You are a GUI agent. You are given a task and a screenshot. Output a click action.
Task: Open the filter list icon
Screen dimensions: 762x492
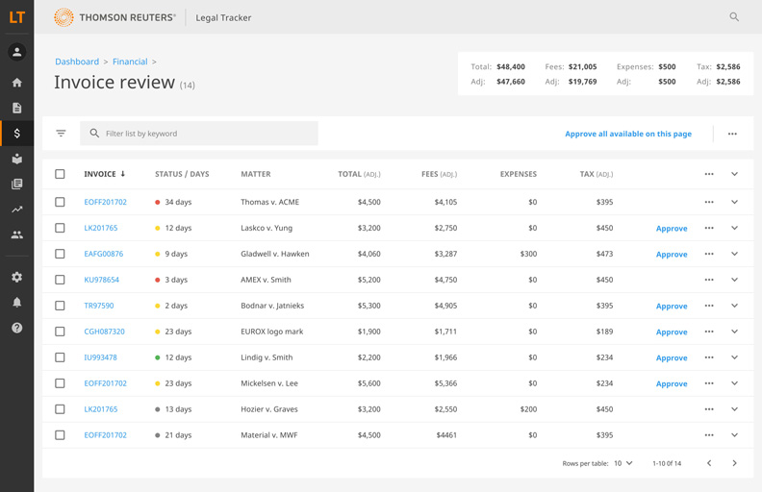tap(61, 134)
